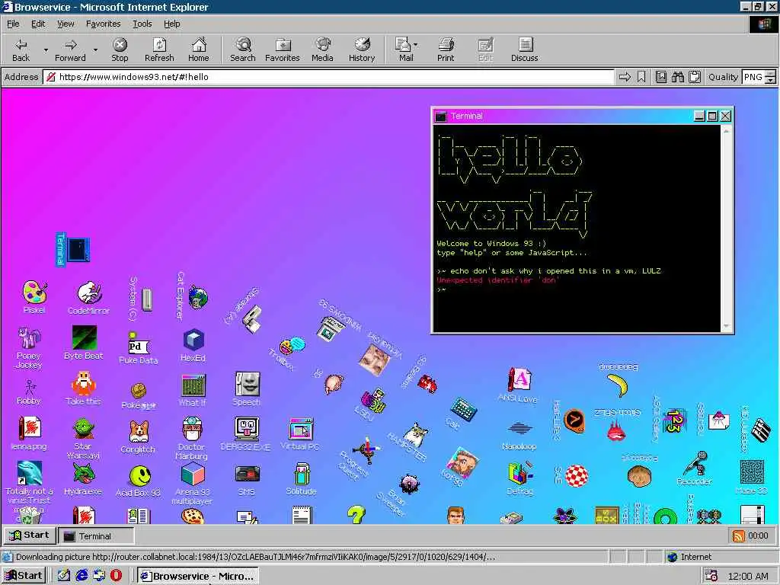Show browsing History from toolbar
This screenshot has height=585, width=780.
tap(362, 50)
